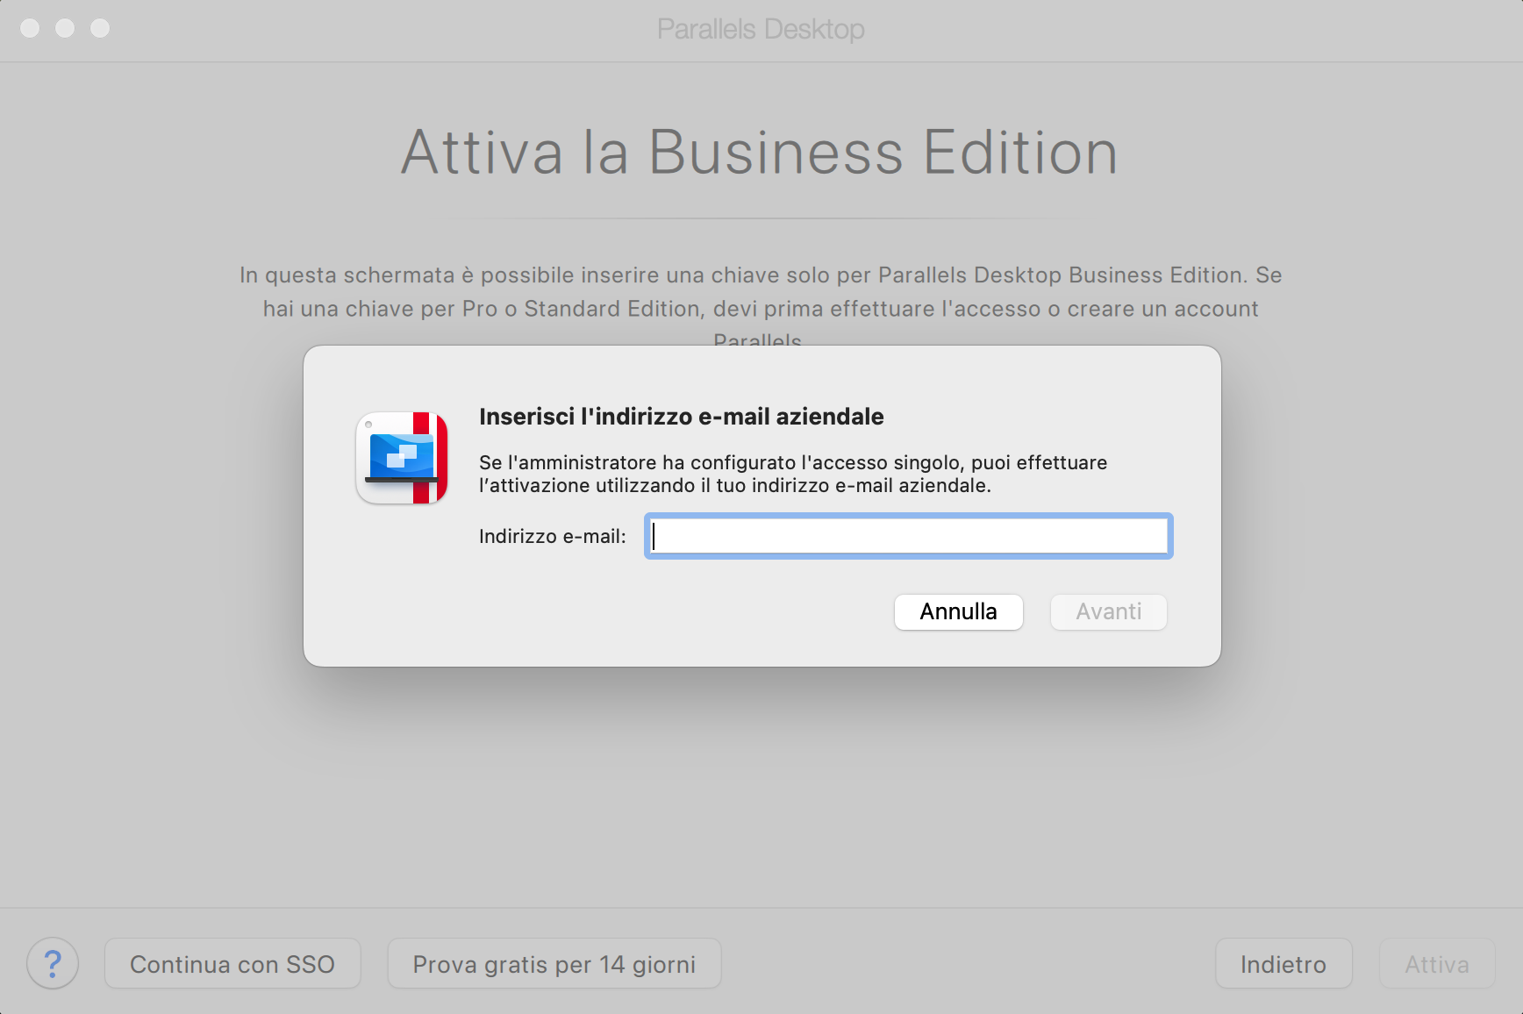This screenshot has width=1523, height=1014.
Task: Click the "Attiva la Business Edition" title
Action: (761, 153)
